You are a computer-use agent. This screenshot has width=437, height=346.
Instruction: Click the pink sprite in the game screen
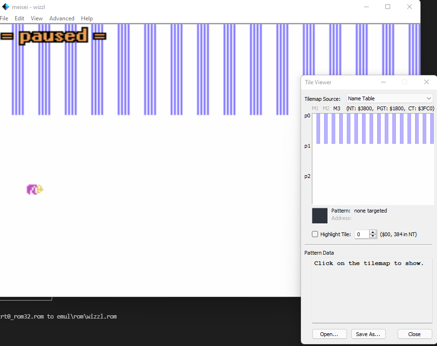point(35,189)
